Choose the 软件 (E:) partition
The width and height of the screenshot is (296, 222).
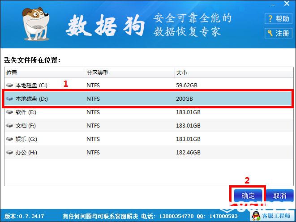click(x=149, y=112)
